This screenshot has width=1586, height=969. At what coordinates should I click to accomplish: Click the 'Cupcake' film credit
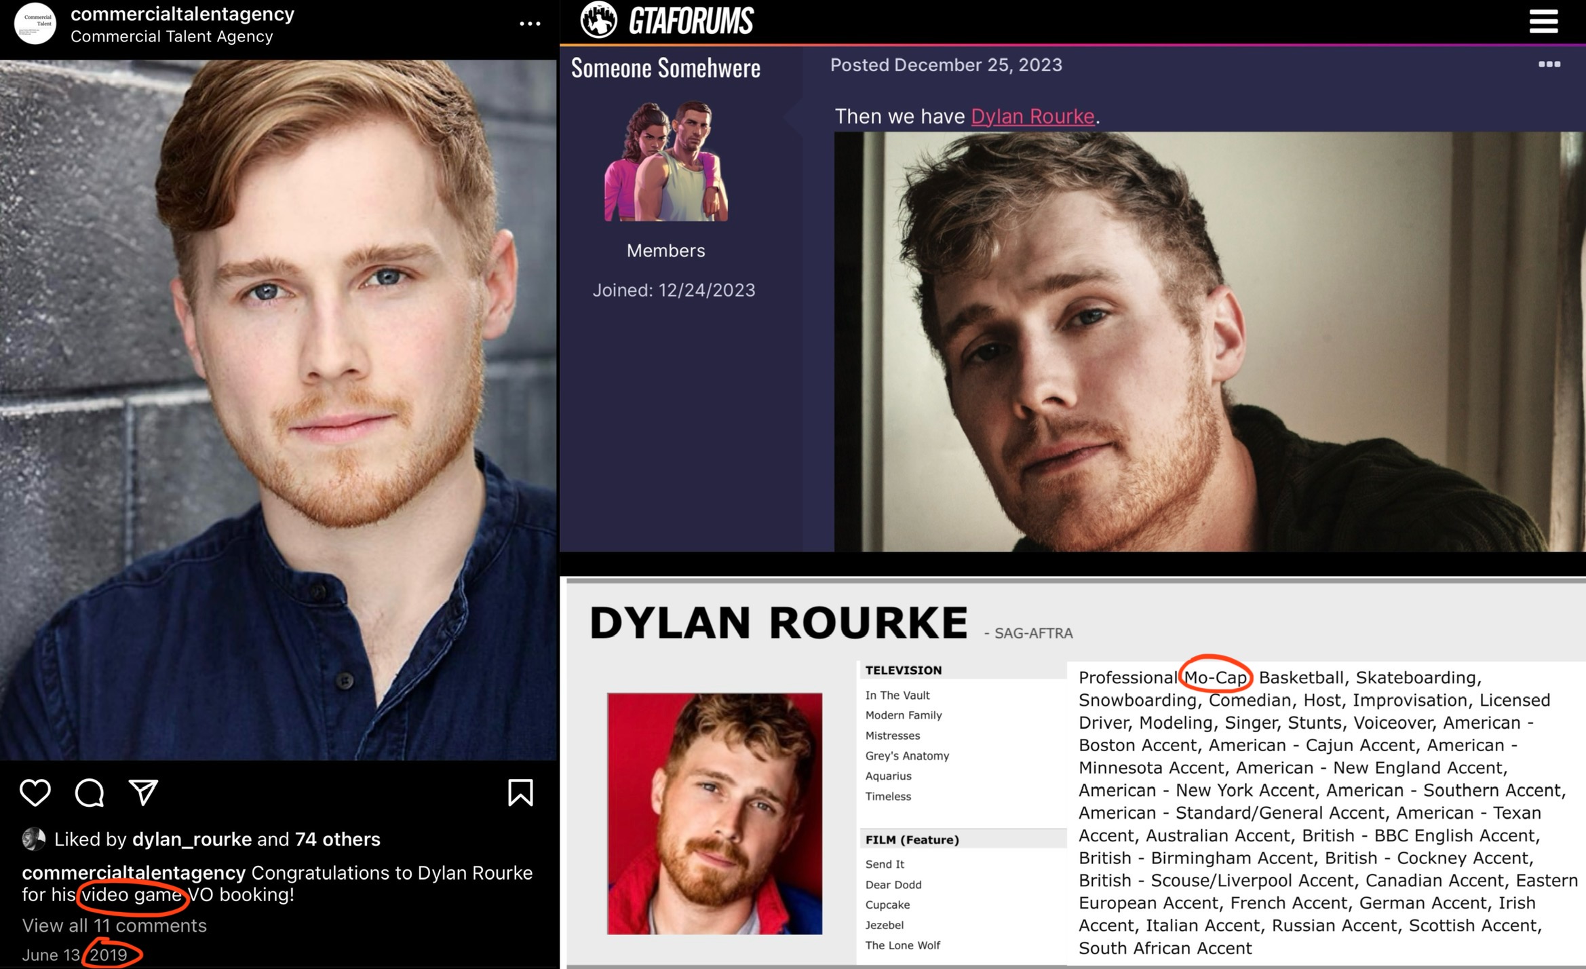point(887,905)
